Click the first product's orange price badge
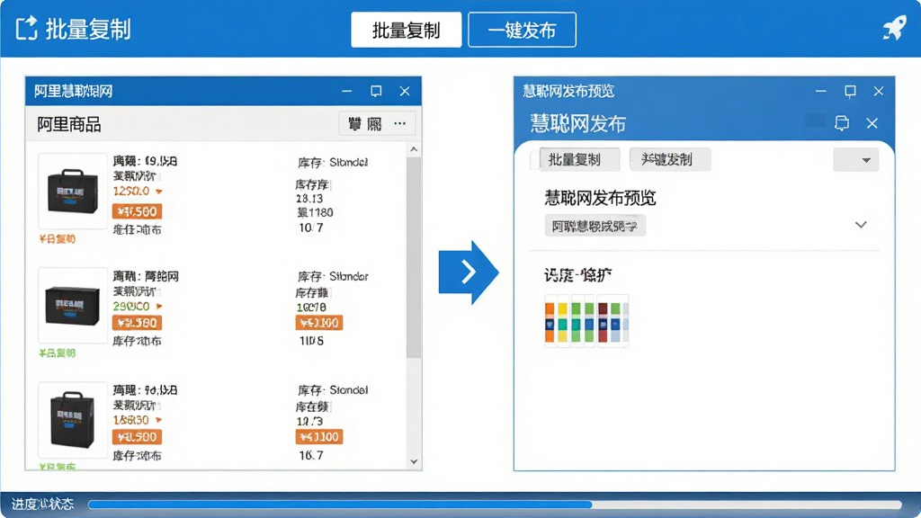Viewport: 921px width, 518px height. [x=137, y=211]
